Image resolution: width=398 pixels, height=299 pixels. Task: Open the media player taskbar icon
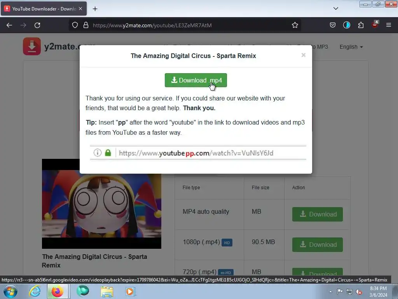131,292
